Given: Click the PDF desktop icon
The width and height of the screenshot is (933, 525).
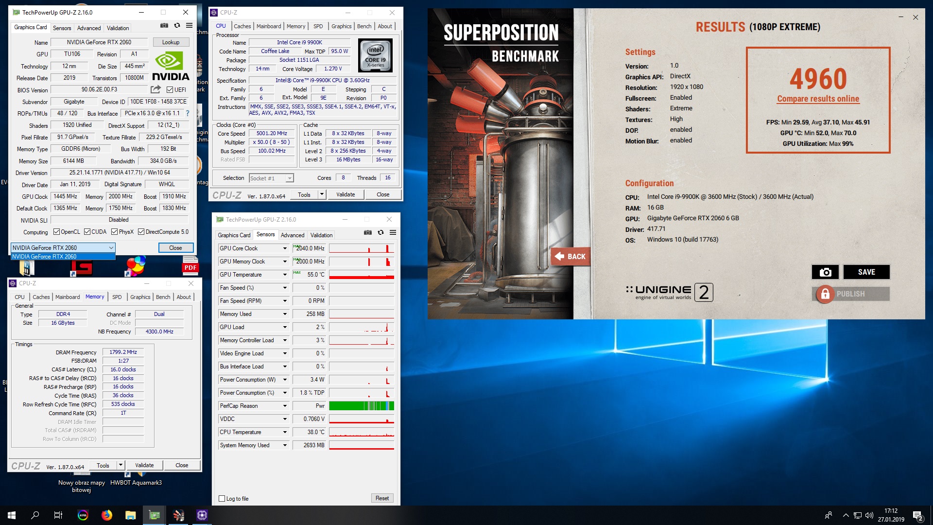Looking at the screenshot, I should click(190, 266).
